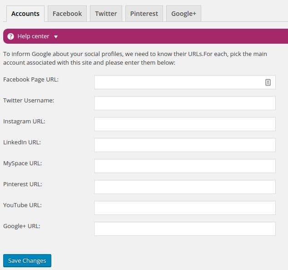Focus the Instagram URL field

[x=185, y=124]
